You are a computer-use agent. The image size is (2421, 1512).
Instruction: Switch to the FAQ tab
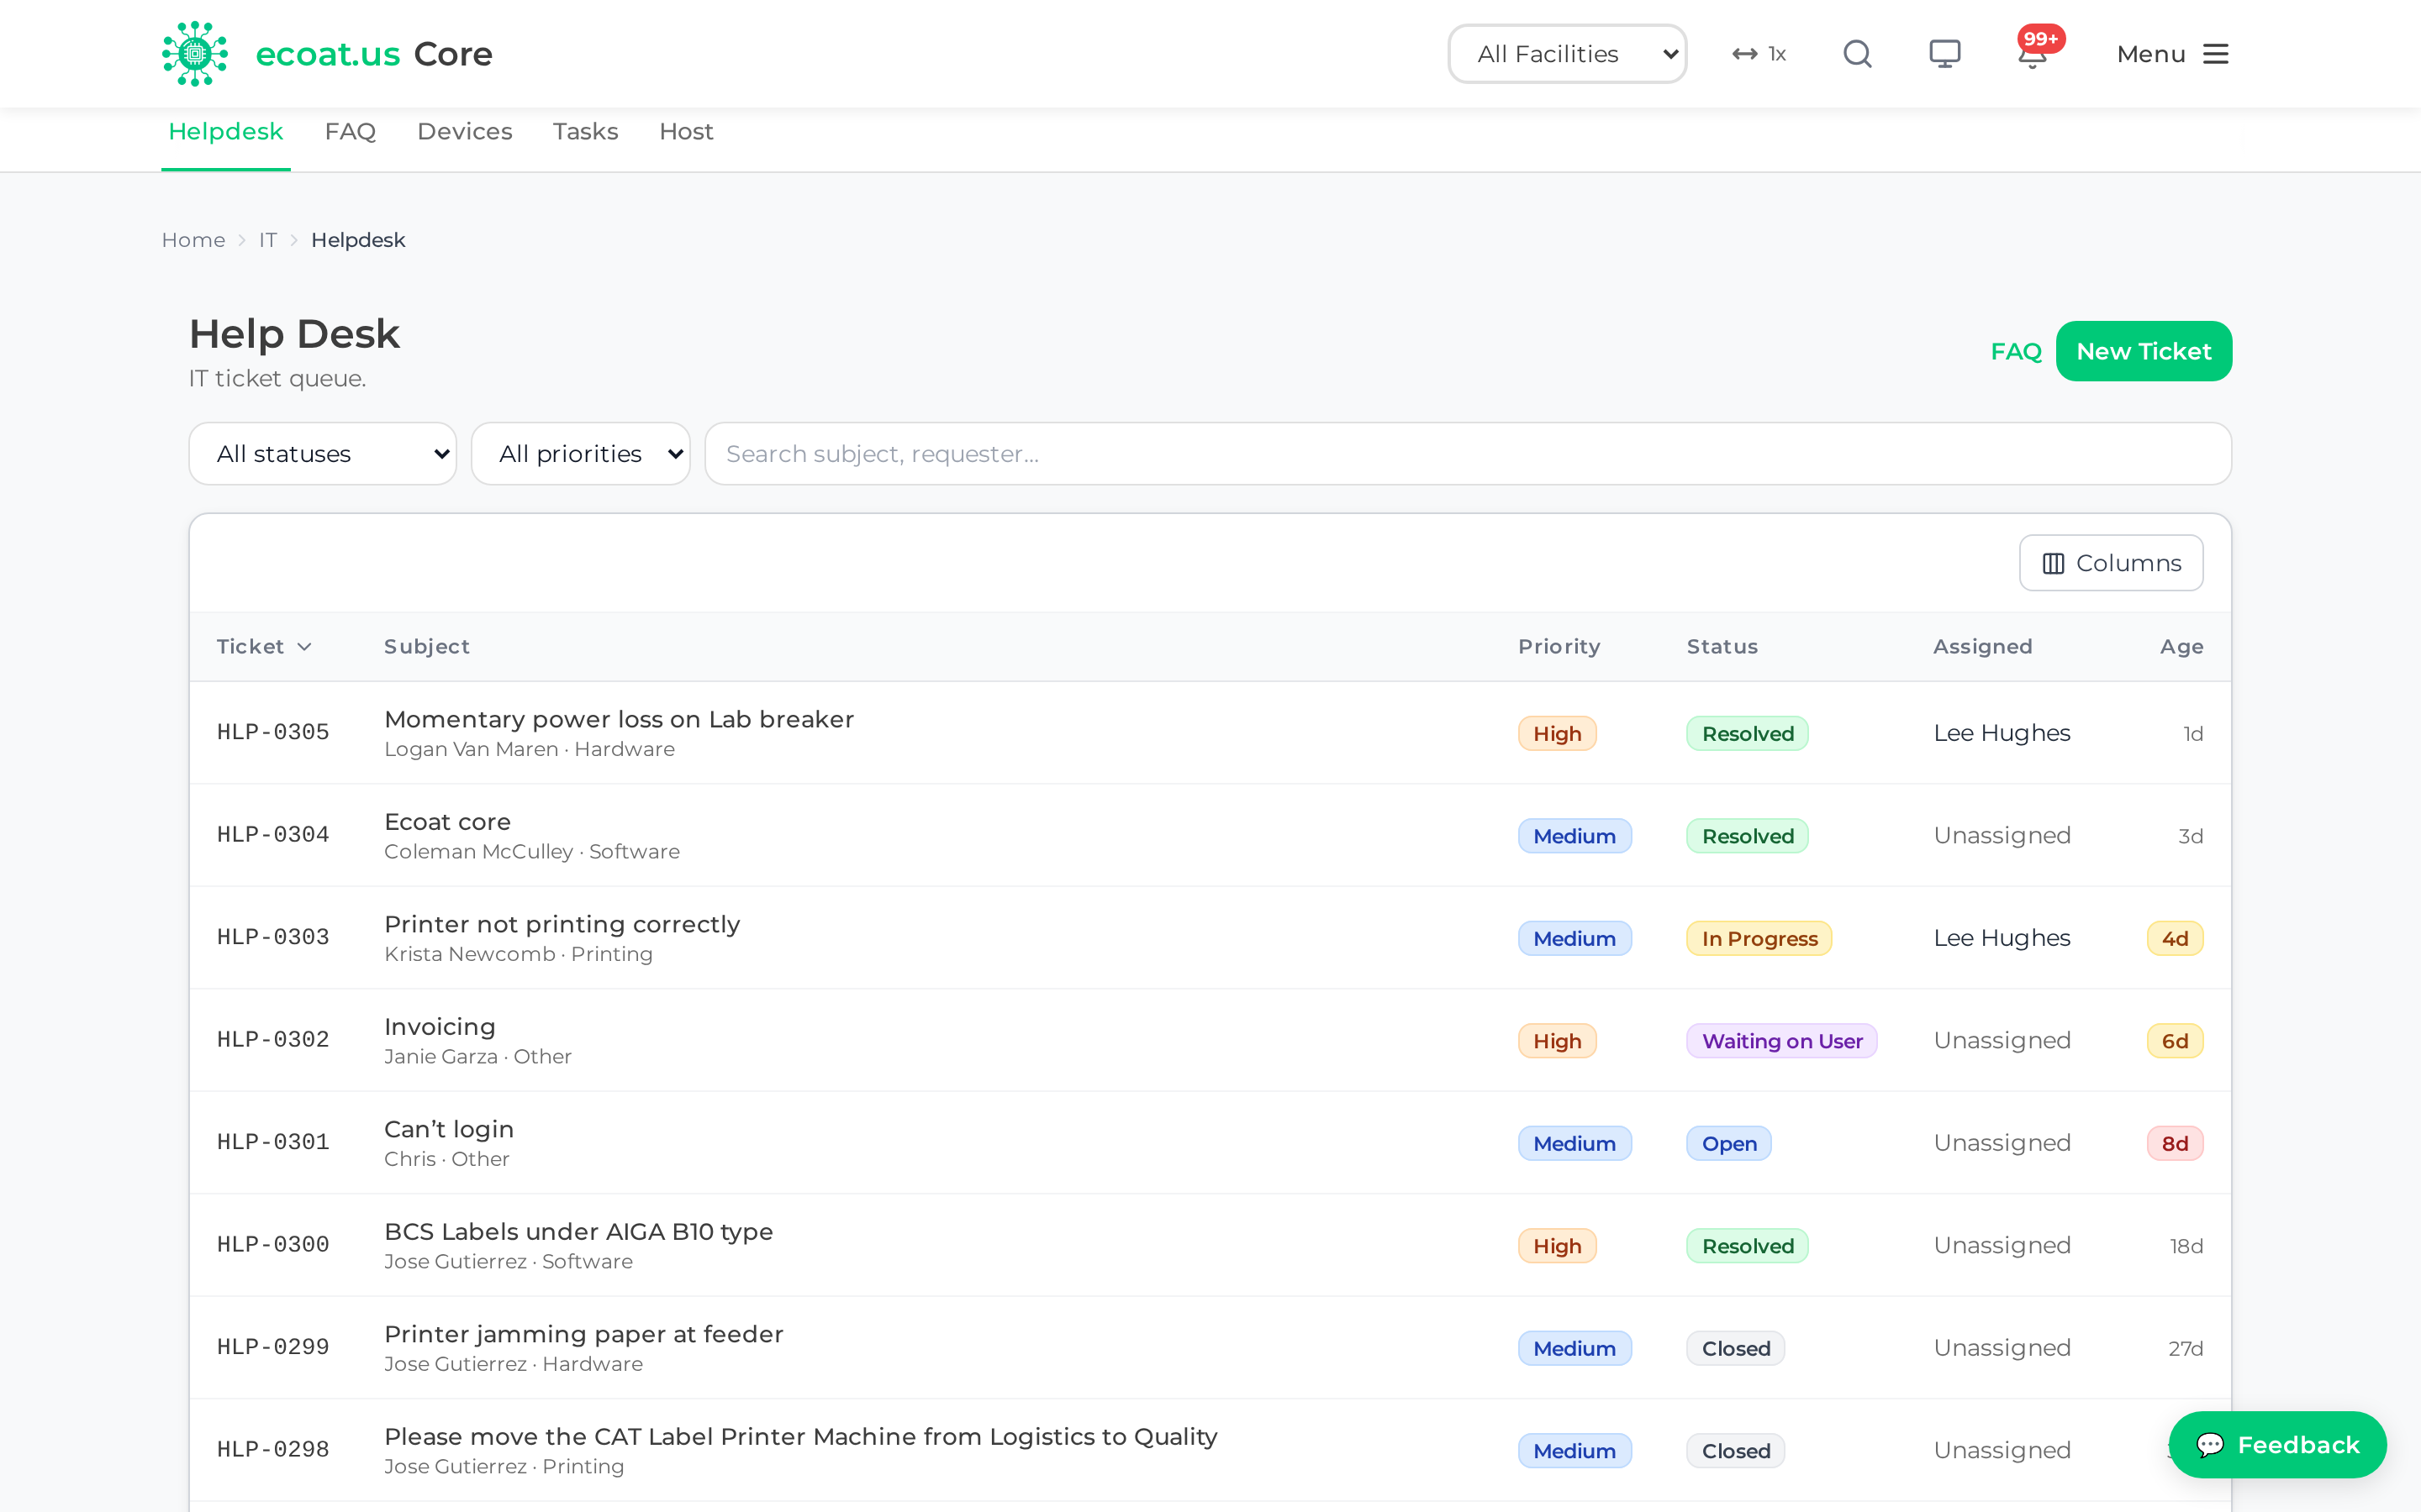click(x=351, y=132)
